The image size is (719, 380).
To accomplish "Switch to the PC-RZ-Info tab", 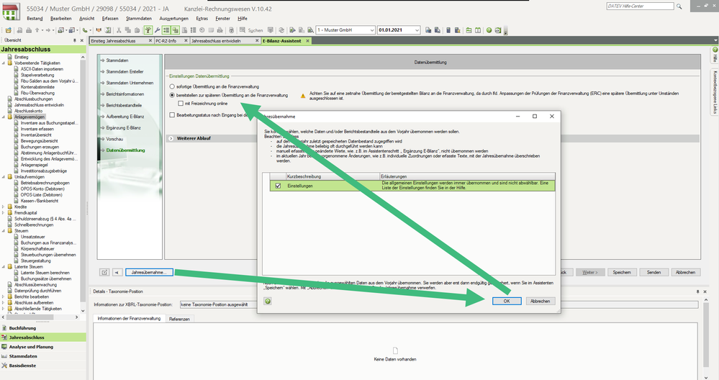I will click(167, 41).
